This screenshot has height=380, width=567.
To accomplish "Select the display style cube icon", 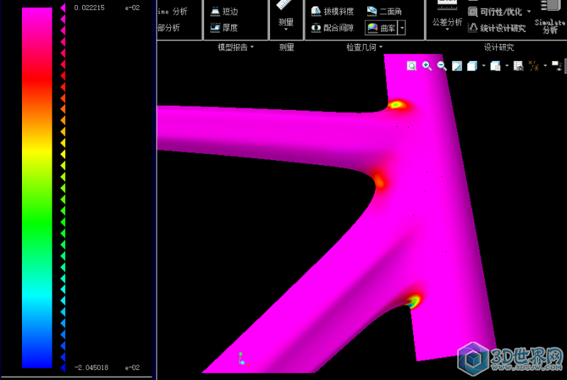I will click(x=472, y=66).
